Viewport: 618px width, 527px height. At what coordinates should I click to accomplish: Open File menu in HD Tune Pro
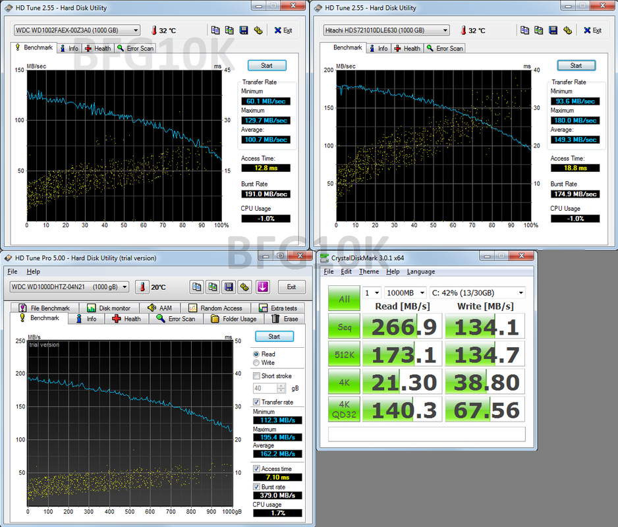[x=13, y=271]
